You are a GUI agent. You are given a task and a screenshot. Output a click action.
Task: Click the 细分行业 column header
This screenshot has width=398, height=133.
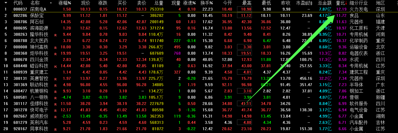pyautogui.click(x=359, y=3)
